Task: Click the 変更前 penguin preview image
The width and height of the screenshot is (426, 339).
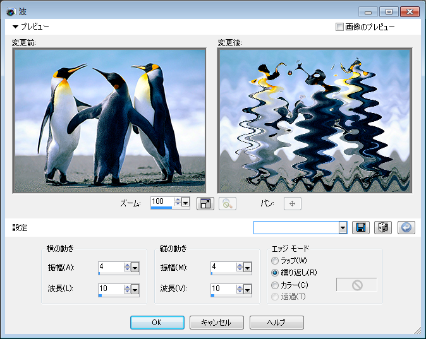Action: 109,121
